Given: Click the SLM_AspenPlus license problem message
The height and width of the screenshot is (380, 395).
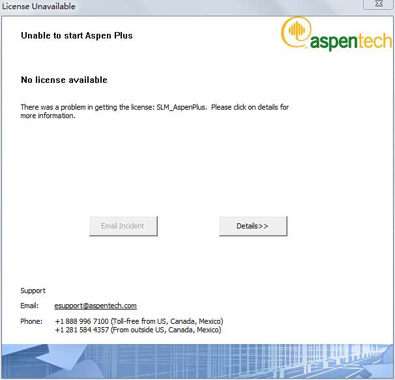Looking at the screenshot, I should click(154, 111).
